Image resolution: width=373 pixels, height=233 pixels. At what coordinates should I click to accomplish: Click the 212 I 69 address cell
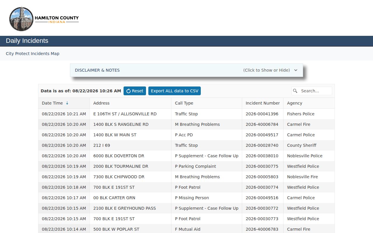(130, 145)
